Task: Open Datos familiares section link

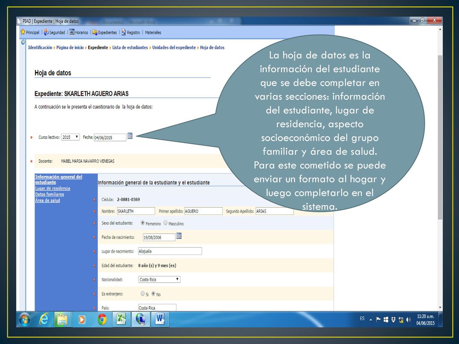Action: point(49,194)
